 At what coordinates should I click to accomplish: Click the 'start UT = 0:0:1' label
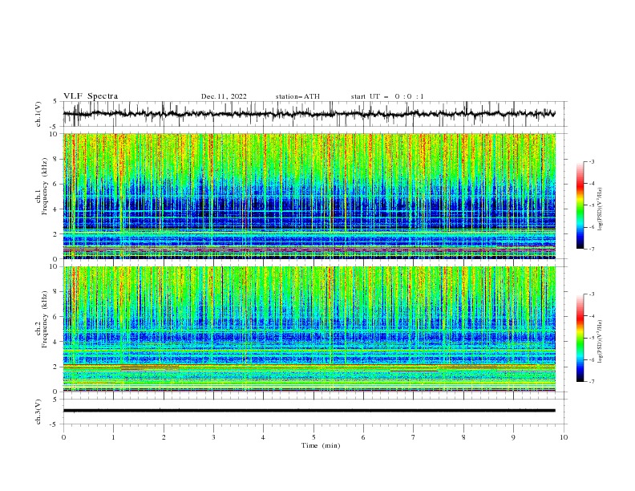(387, 96)
